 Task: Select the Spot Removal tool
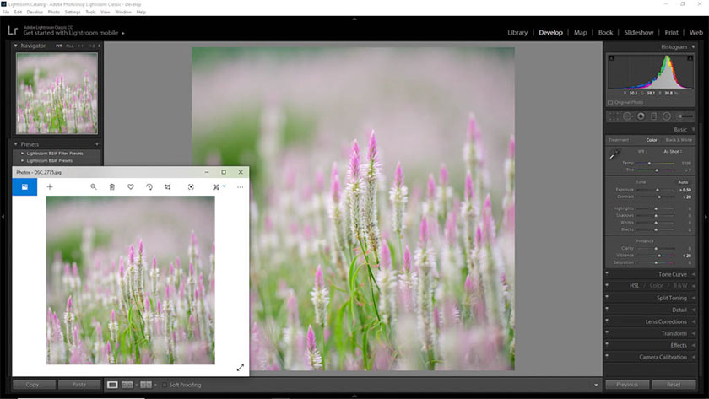click(x=628, y=116)
